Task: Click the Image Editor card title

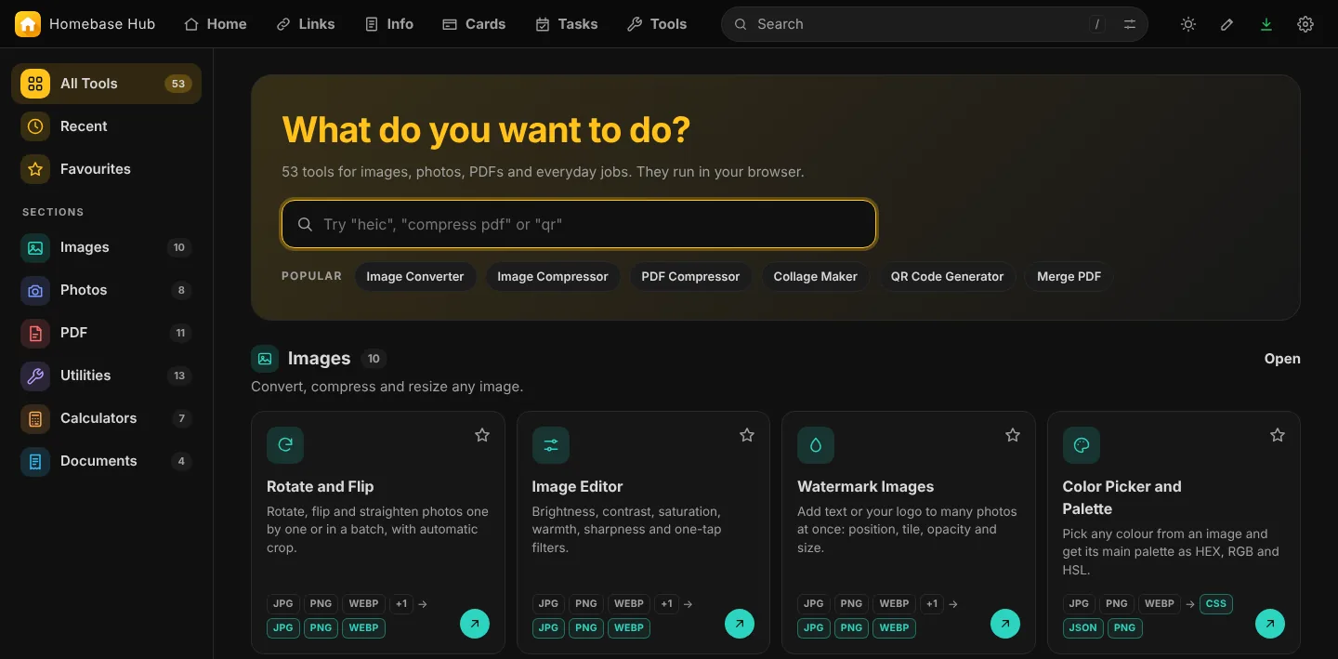Action: (x=577, y=486)
